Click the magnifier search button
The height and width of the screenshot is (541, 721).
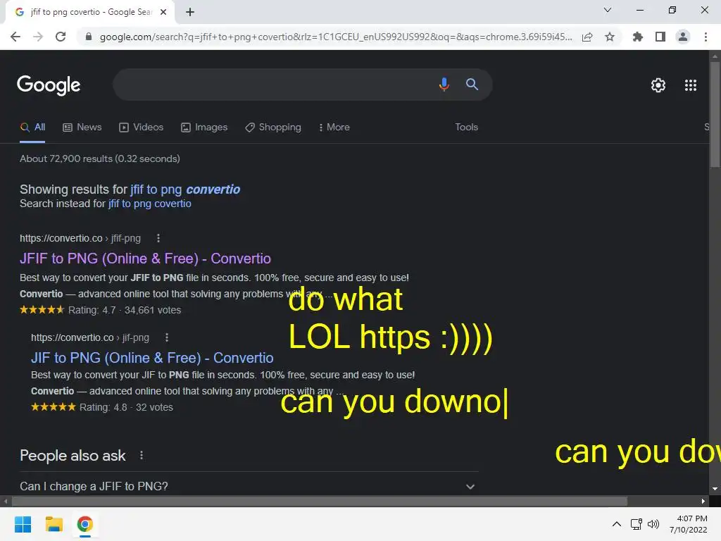(472, 85)
